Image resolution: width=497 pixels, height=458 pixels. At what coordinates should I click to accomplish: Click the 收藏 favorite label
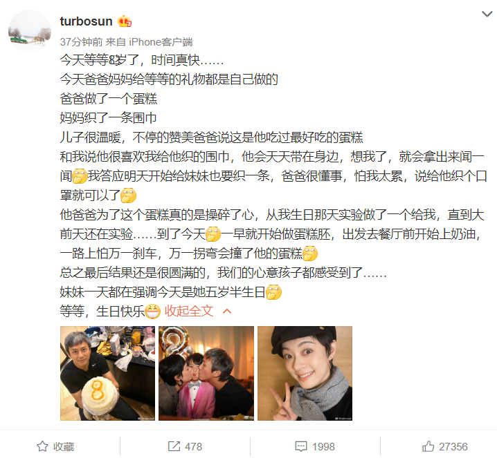tap(64, 447)
